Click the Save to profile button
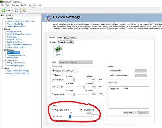Image resolution: width=162 pixels, height=128 pixels. point(66,42)
